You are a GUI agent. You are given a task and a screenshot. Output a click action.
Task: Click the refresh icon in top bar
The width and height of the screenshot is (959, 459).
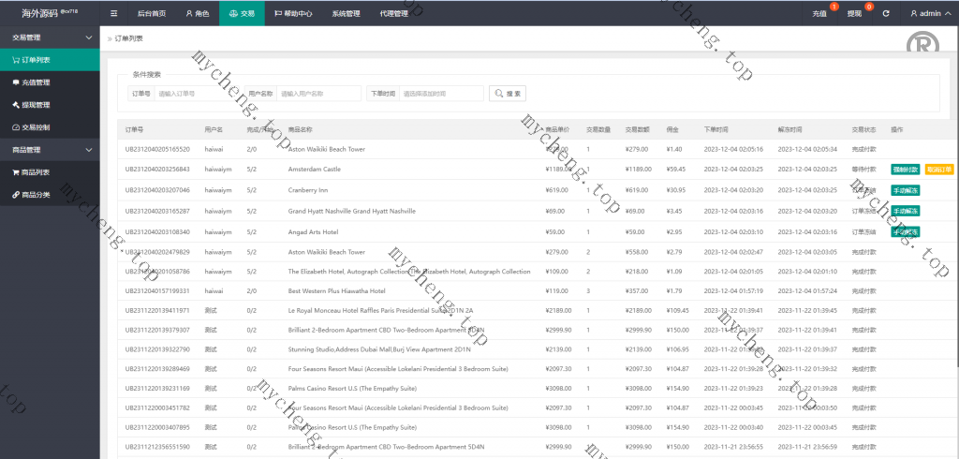point(886,14)
